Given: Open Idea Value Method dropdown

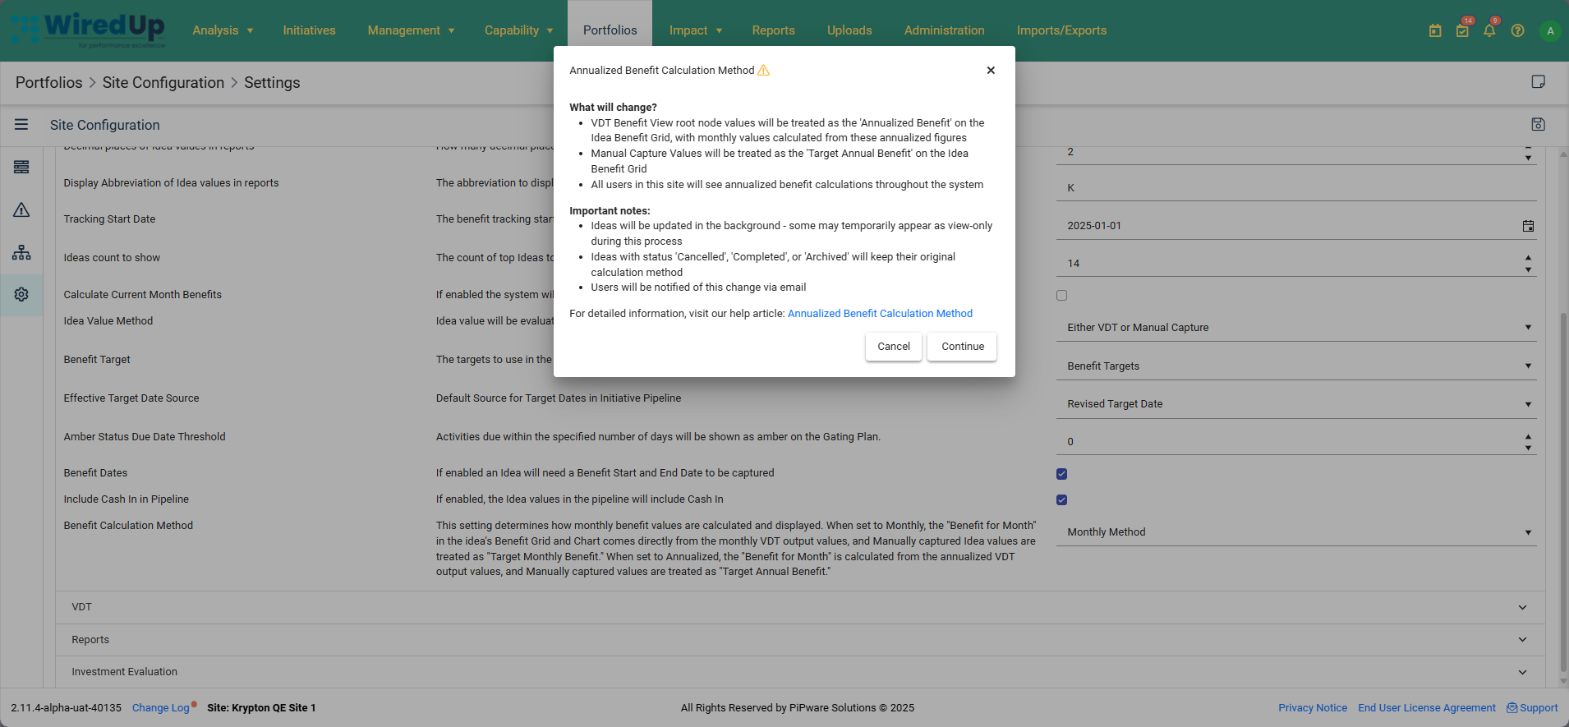Looking at the screenshot, I should (x=1295, y=327).
